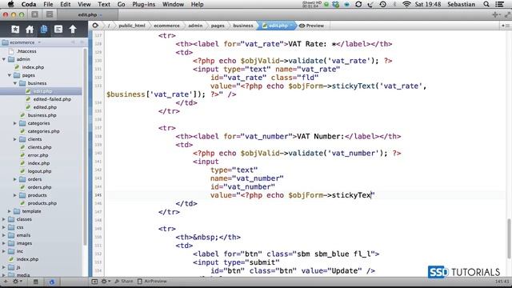The image size is (512, 288).
Task: Open edited.php in the sidebar
Action: pos(45,107)
